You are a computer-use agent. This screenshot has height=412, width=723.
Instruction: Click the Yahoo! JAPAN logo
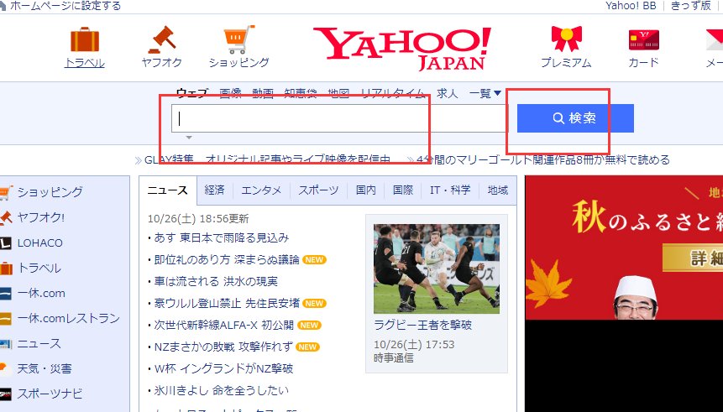[x=401, y=49]
